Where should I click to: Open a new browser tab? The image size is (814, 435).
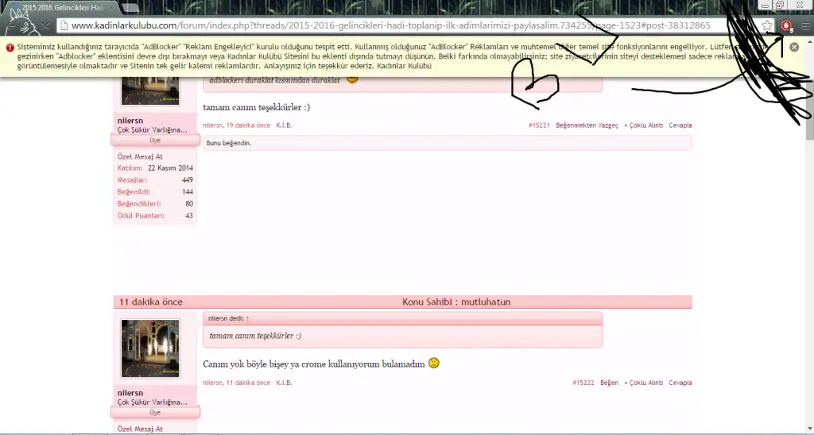point(130,8)
